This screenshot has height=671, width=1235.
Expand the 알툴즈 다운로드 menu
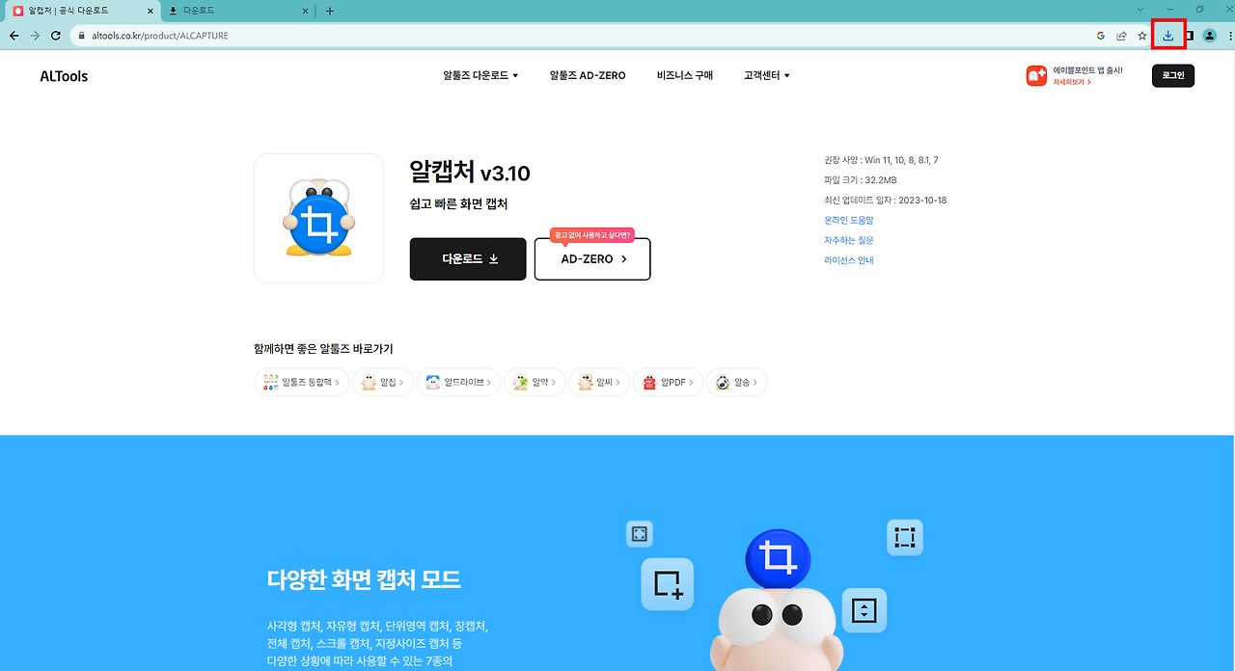(x=480, y=75)
